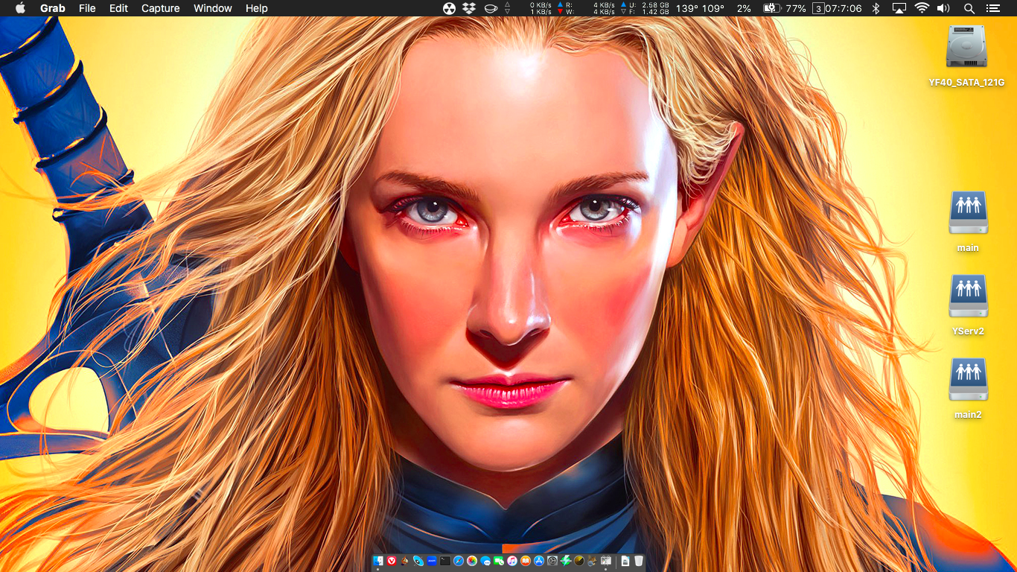Open Vivaldi browser in the Dock
1017x572 pixels.
(x=392, y=561)
